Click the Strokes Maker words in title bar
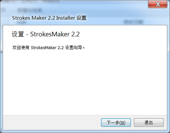 coord(29,18)
